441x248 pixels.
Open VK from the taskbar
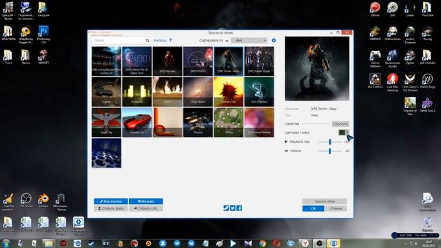(x=192, y=243)
